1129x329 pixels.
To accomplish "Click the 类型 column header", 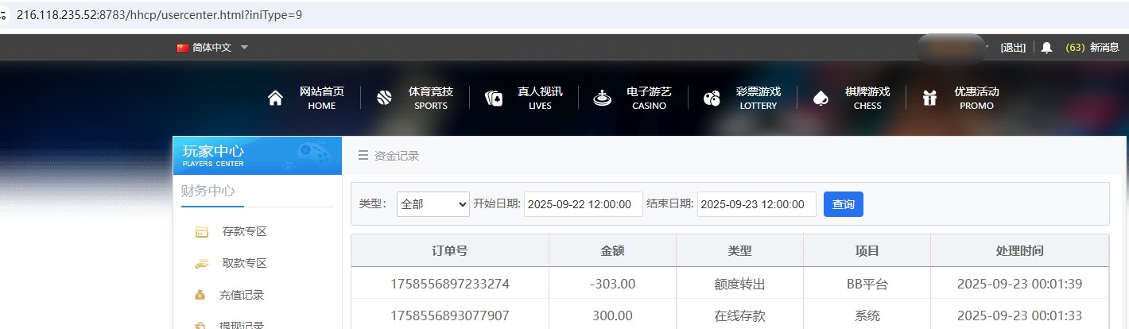I will point(739,250).
